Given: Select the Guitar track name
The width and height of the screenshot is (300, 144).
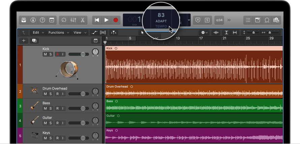Looking at the screenshot, I should pos(47,118).
